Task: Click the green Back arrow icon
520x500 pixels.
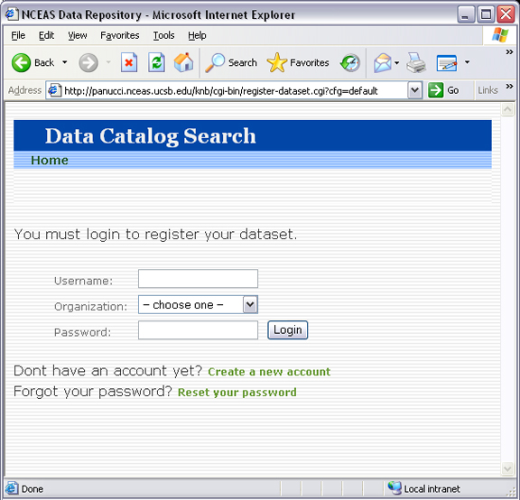Action: pos(21,62)
